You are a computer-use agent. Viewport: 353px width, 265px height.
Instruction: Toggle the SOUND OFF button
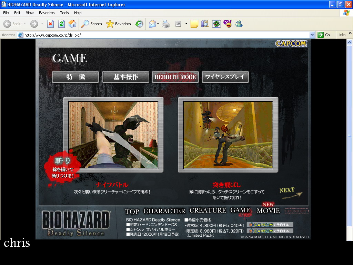pos(296,211)
